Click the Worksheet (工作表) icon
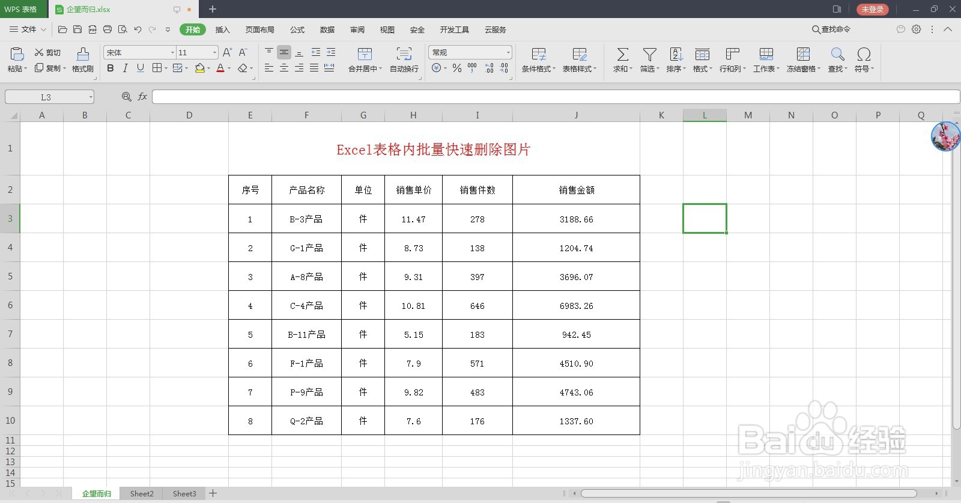 click(766, 54)
